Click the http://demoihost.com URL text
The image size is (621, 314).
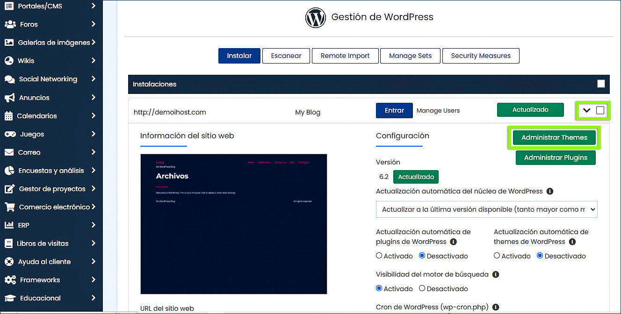[170, 112]
